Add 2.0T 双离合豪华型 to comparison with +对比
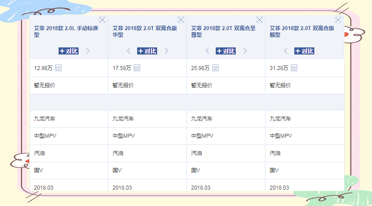Screen dimensions: 372x206 point(147,51)
